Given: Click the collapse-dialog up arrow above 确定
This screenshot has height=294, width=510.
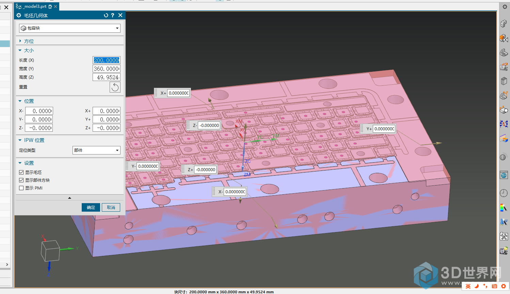Looking at the screenshot, I should [x=70, y=198].
